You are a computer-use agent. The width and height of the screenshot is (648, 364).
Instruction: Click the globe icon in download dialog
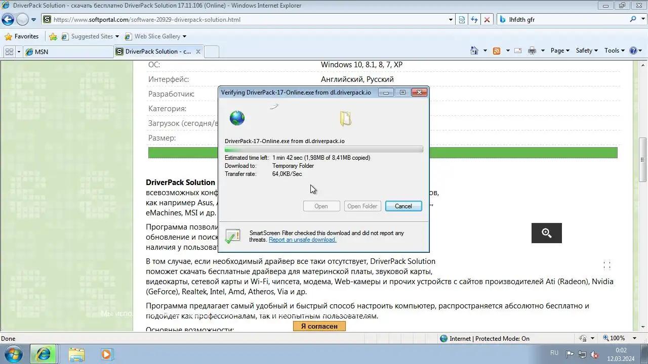tap(237, 118)
